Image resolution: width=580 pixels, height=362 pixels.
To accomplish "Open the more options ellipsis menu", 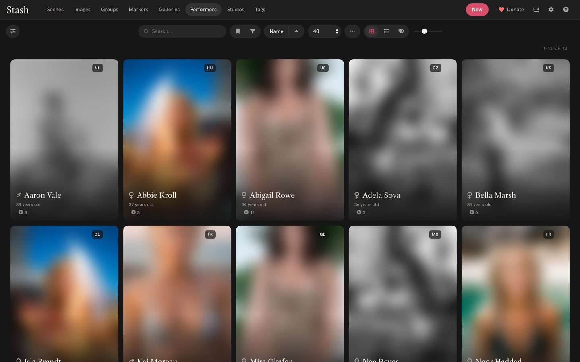I will point(352,31).
